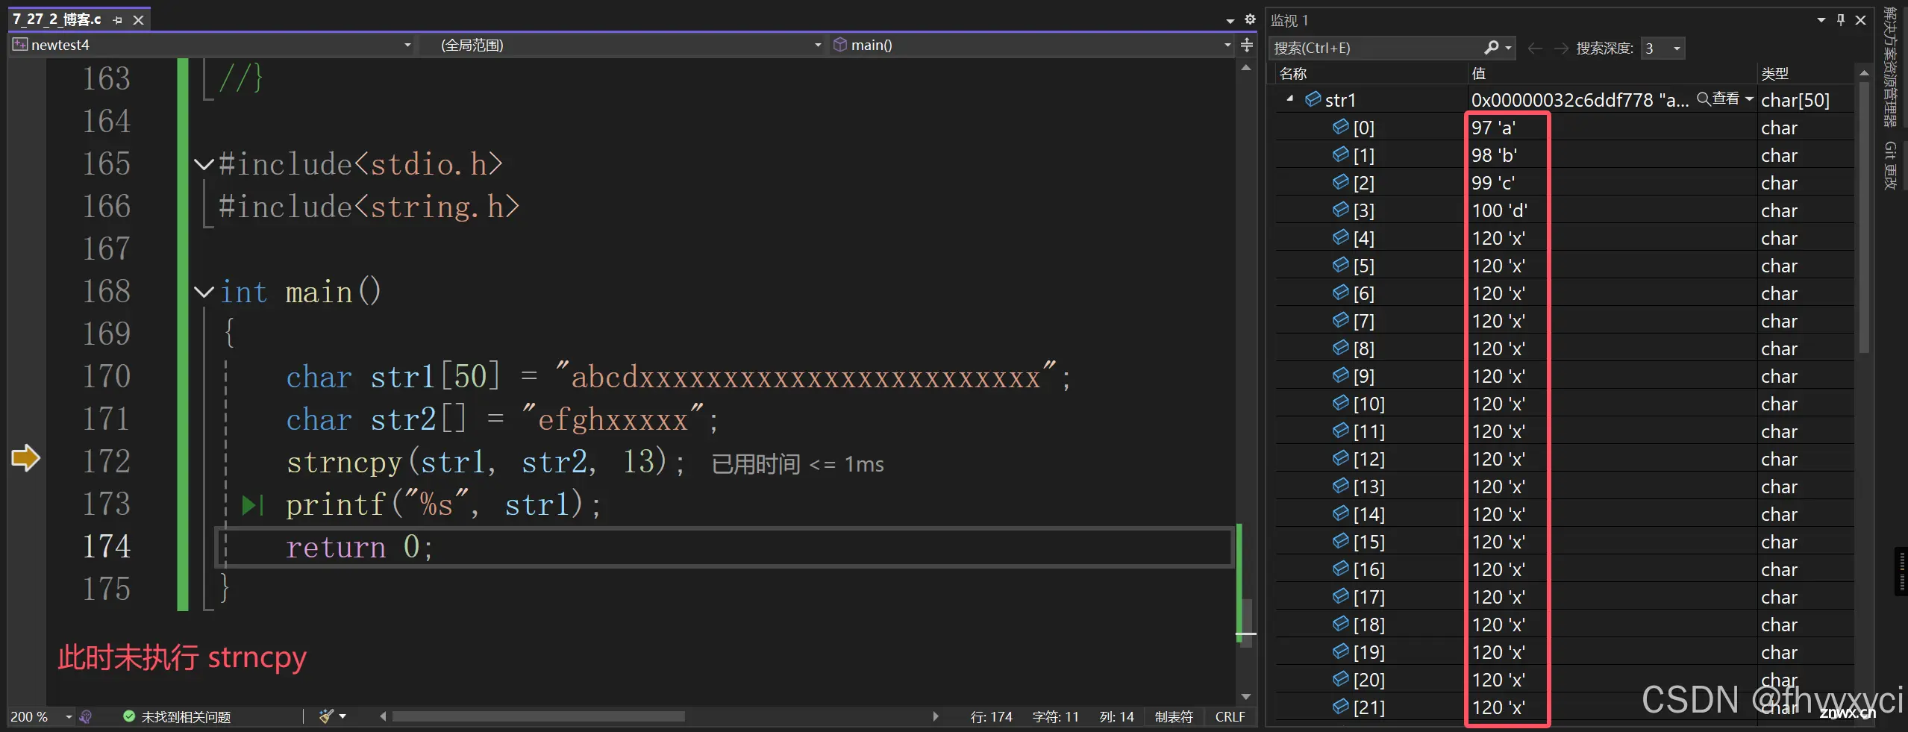Viewport: 1908px width, 732px height.
Task: Click Watch panel scroll up arrow
Action: 1864,73
